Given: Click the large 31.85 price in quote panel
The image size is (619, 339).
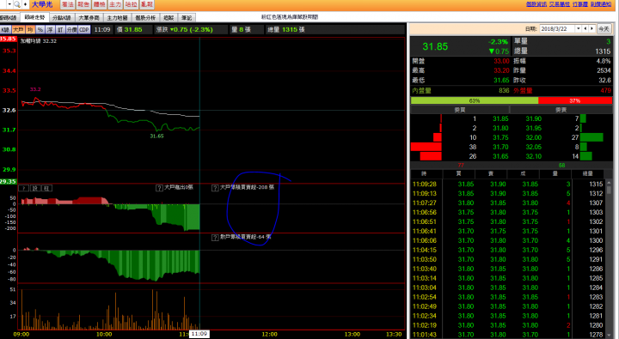Looking at the screenshot, I should pyautogui.click(x=435, y=46).
